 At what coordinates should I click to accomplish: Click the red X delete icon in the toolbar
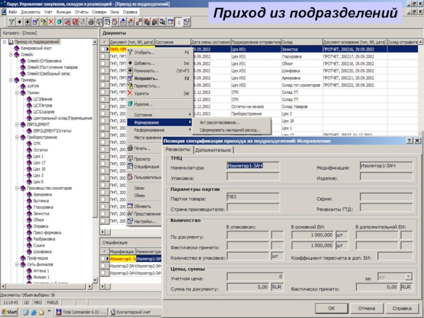[51, 22]
